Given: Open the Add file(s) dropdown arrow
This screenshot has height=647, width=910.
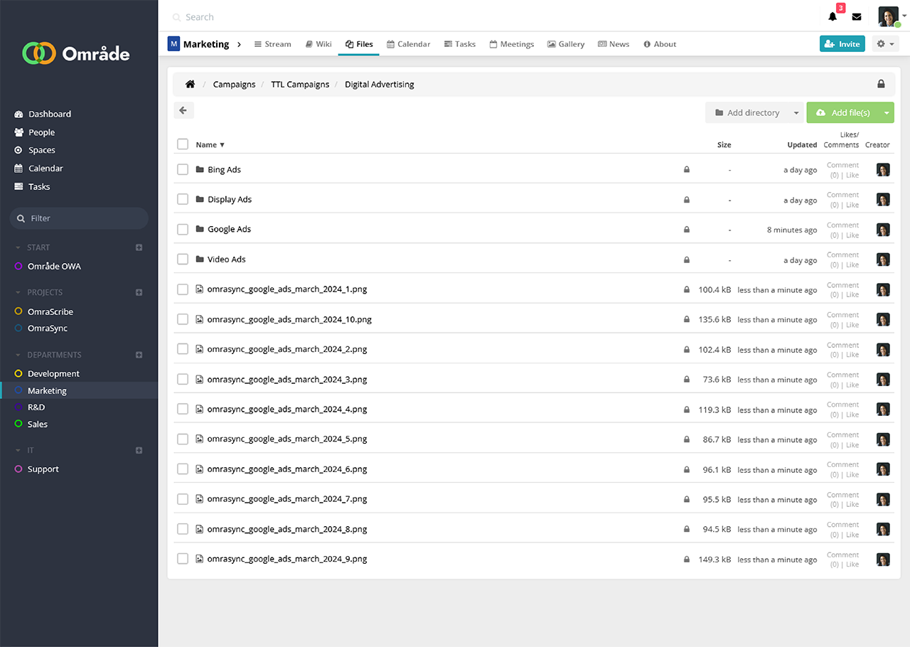Looking at the screenshot, I should click(x=887, y=113).
